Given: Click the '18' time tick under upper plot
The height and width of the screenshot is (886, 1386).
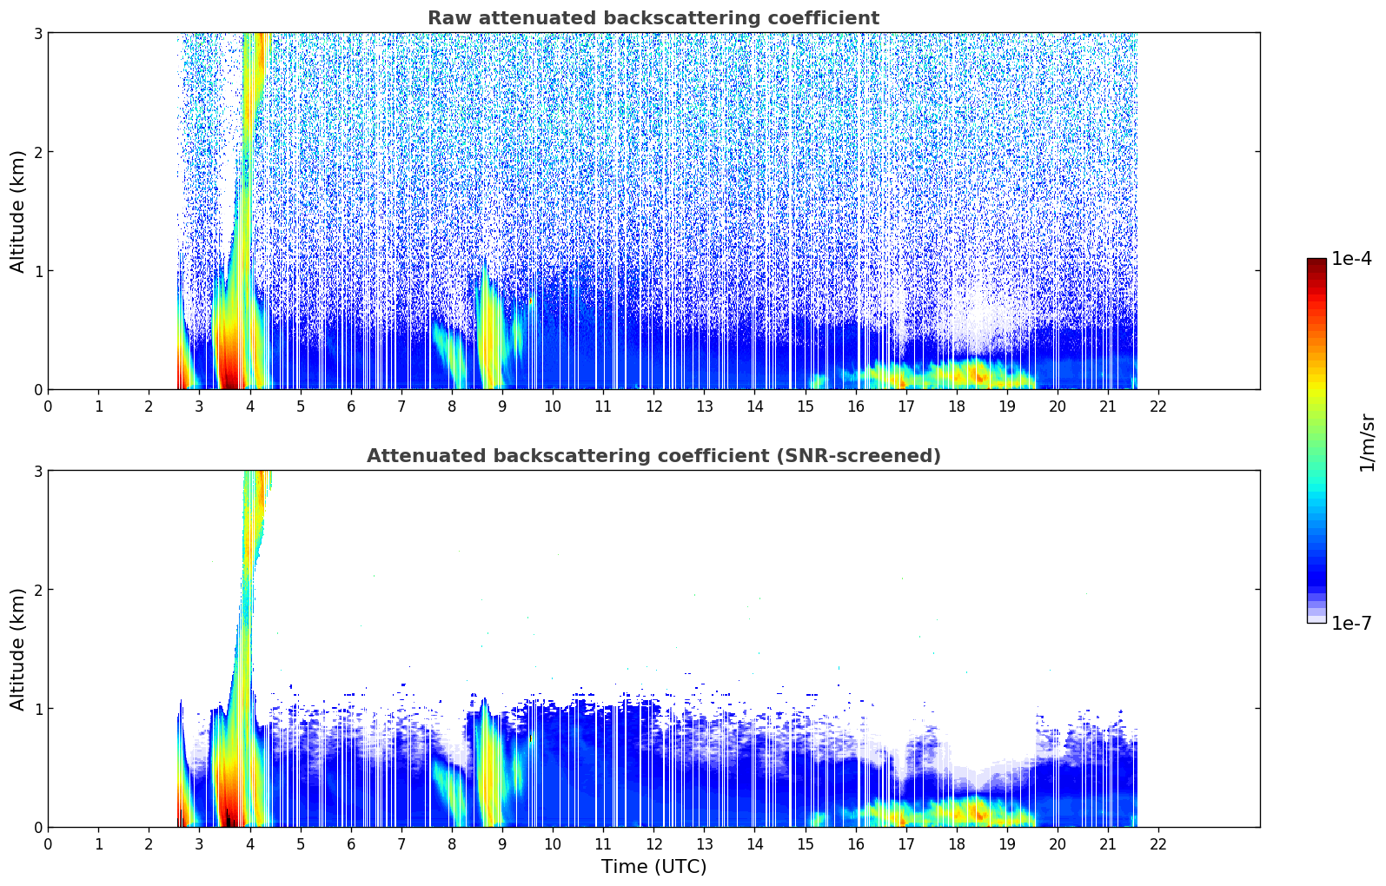Looking at the screenshot, I should [x=957, y=407].
